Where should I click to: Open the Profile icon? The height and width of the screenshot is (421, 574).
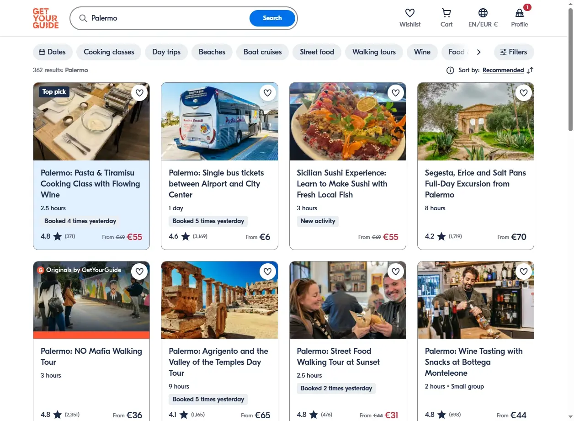point(520,13)
